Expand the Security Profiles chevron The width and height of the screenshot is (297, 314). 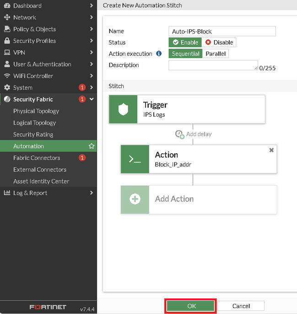click(x=92, y=41)
